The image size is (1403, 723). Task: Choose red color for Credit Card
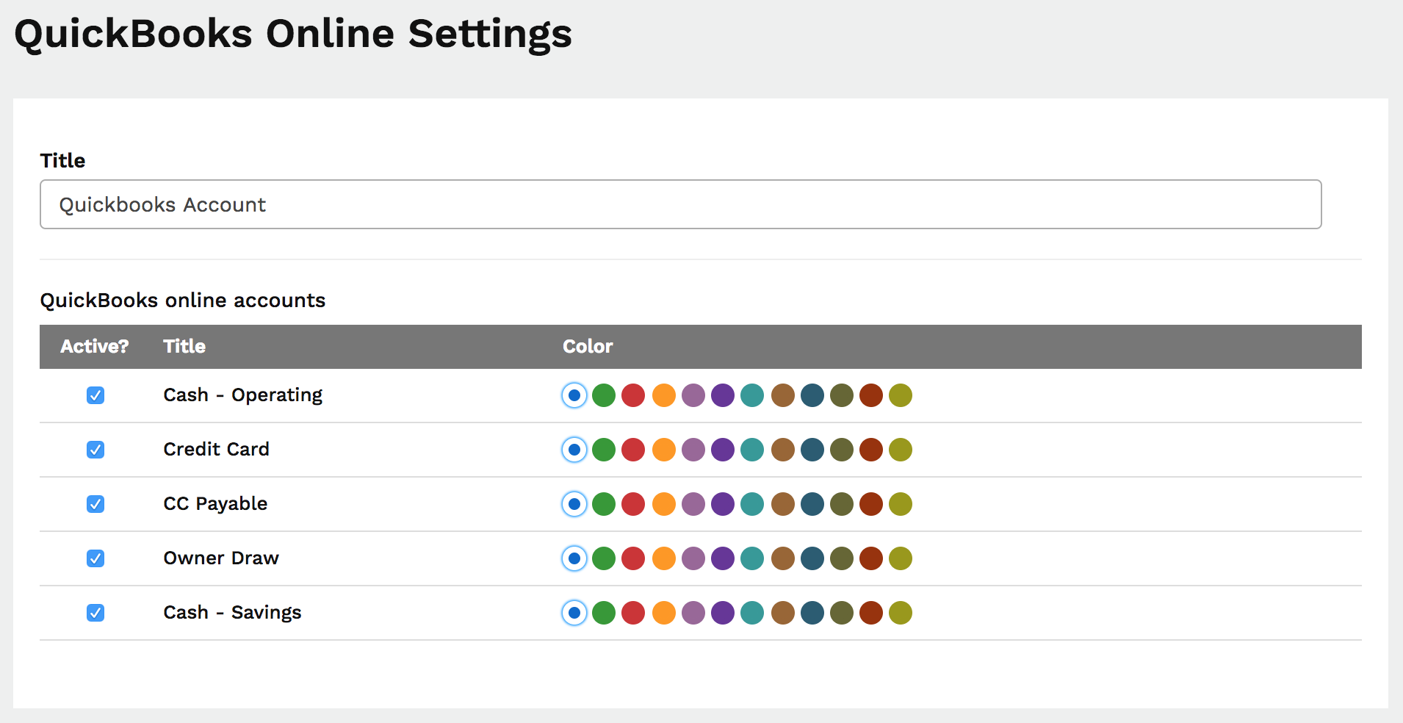click(x=633, y=450)
